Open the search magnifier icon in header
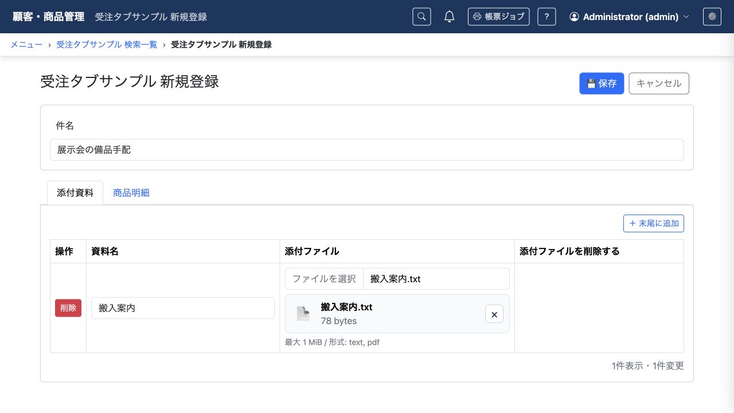734x413 pixels. pyautogui.click(x=421, y=17)
